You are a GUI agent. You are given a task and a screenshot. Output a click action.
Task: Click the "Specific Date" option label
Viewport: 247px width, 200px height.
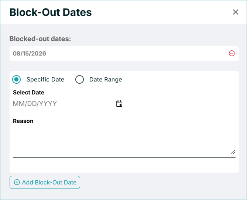(x=45, y=79)
